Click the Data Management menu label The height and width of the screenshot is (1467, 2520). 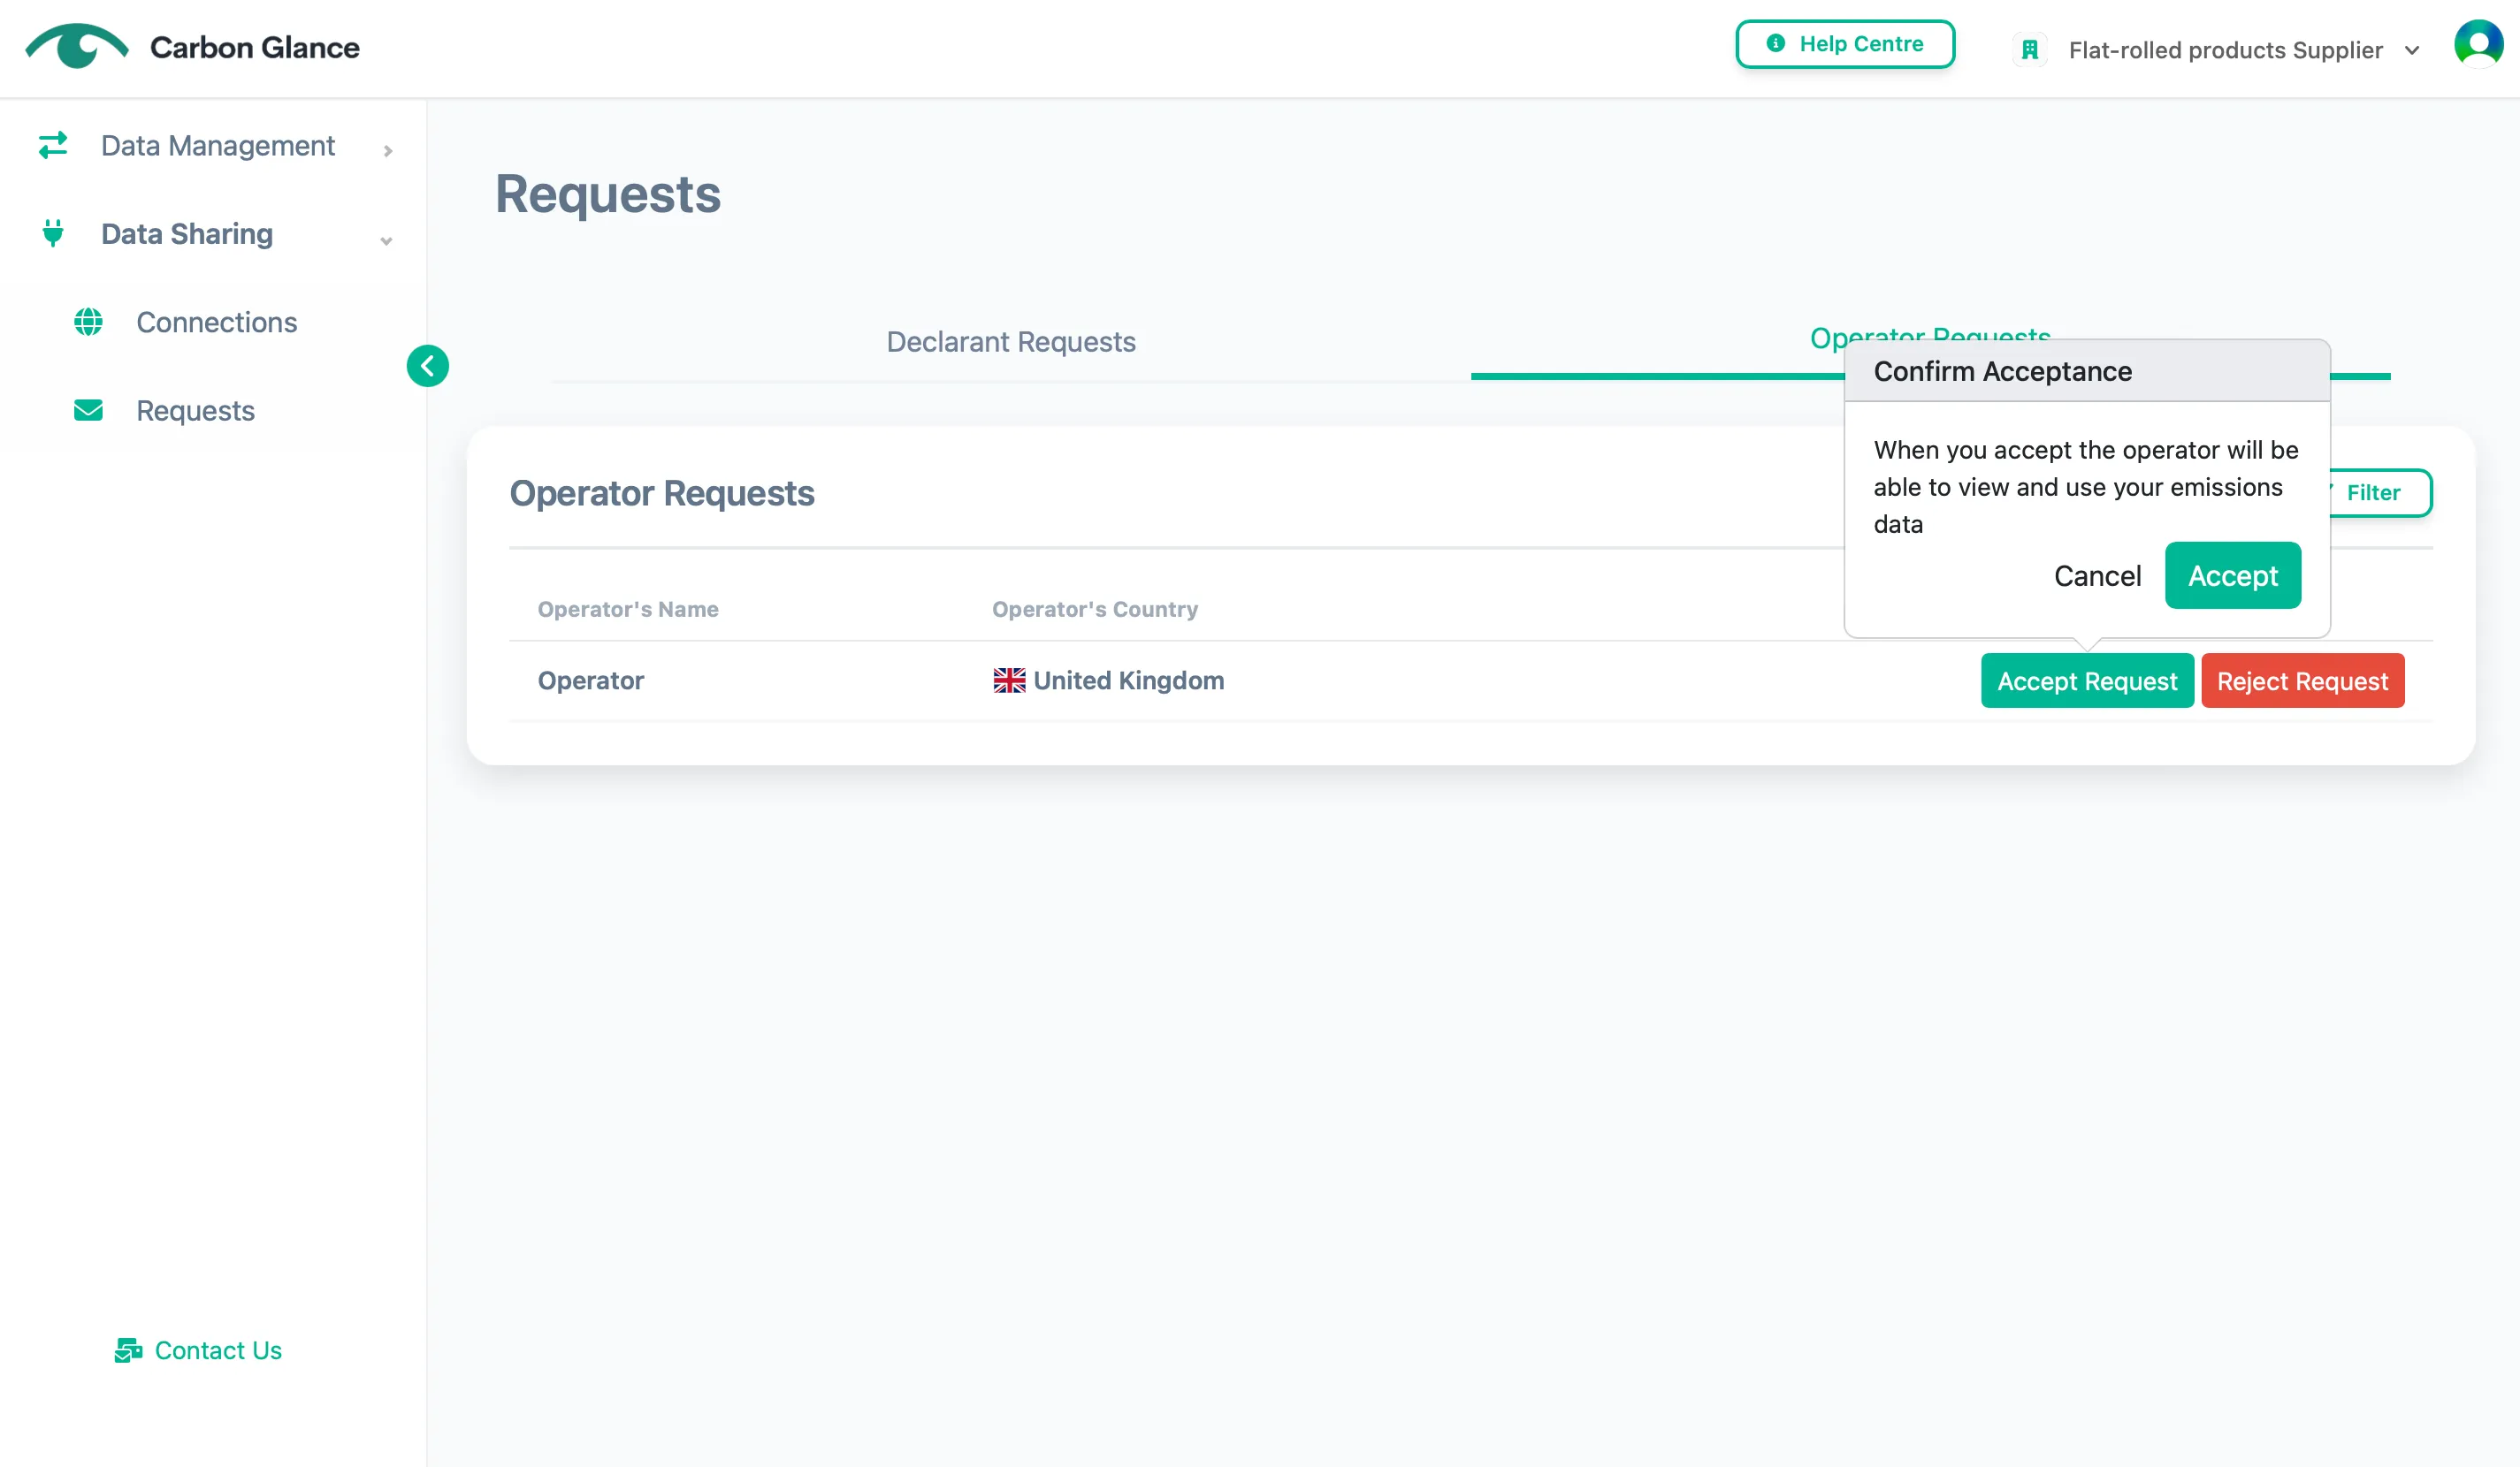pos(218,146)
